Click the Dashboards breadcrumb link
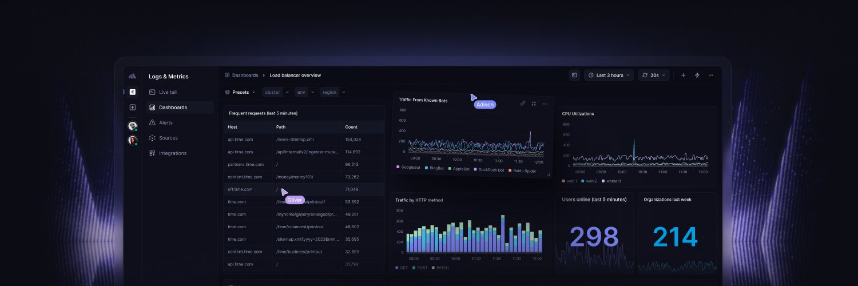Image resolution: width=858 pixels, height=286 pixels. 245,75
